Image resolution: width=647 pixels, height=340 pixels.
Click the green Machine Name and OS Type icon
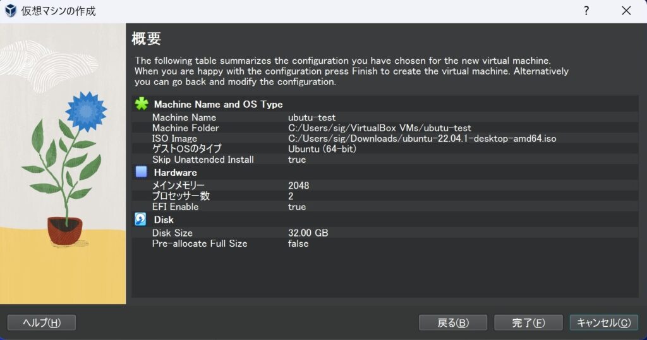142,104
